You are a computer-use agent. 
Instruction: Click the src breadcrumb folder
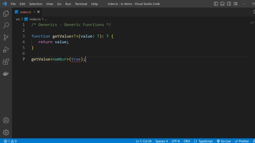pyautogui.click(x=18, y=19)
